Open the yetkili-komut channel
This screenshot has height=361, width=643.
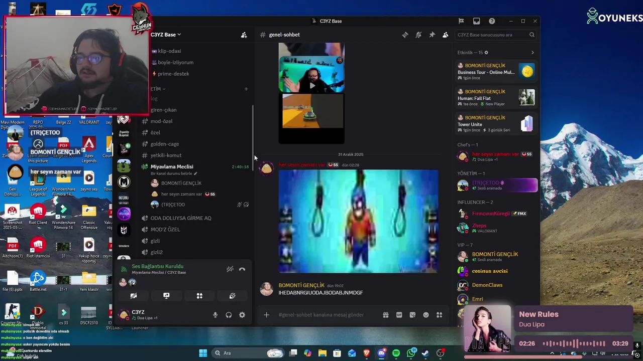tap(166, 155)
